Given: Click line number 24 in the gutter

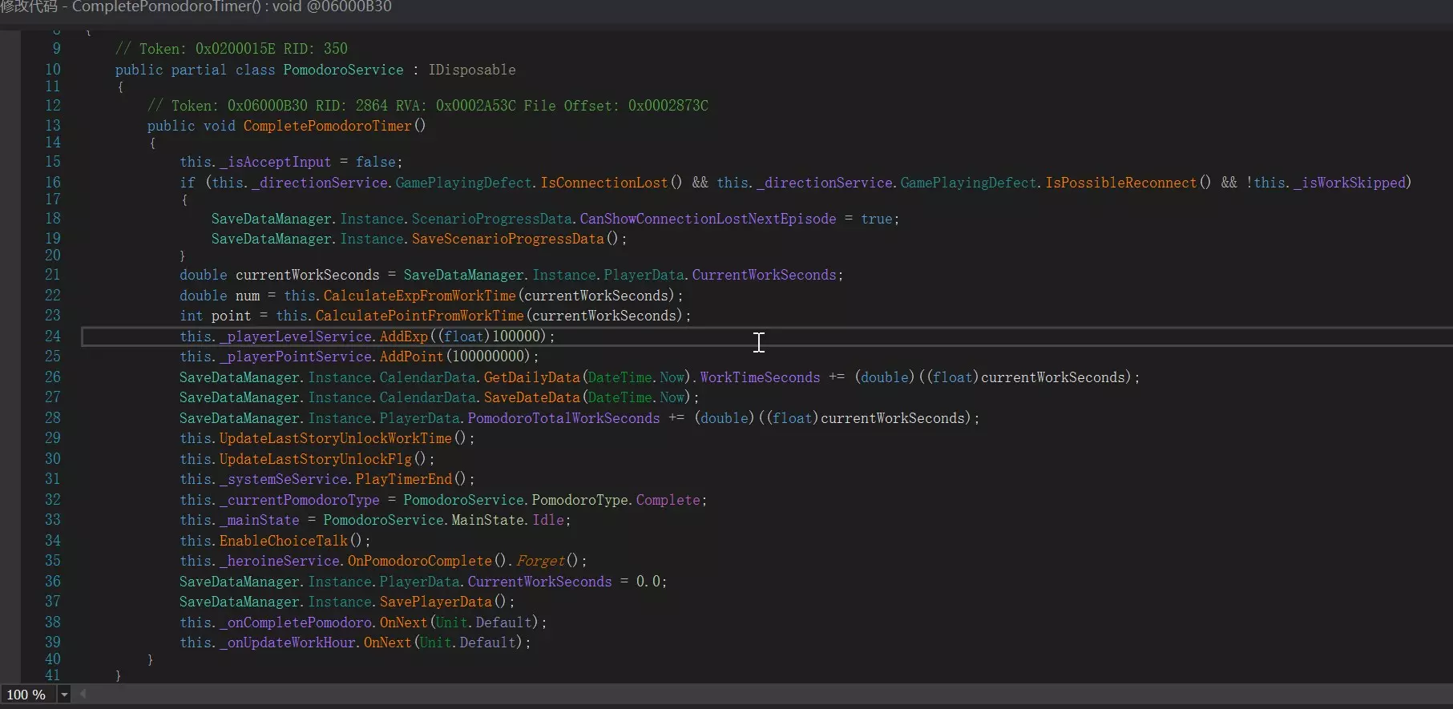Looking at the screenshot, I should click(52, 336).
